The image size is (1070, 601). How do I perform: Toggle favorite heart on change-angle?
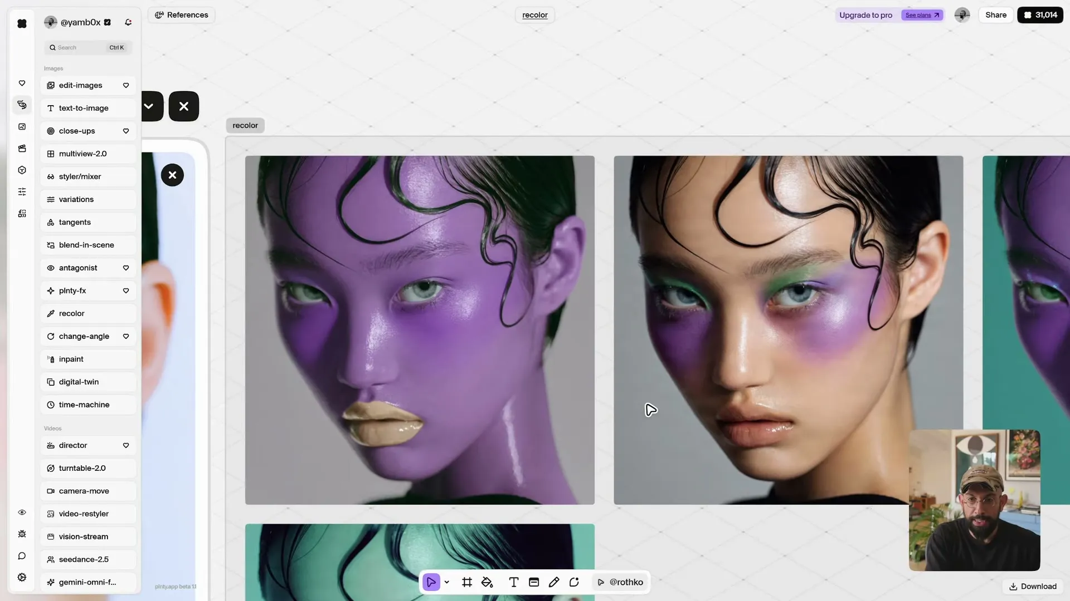point(126,336)
